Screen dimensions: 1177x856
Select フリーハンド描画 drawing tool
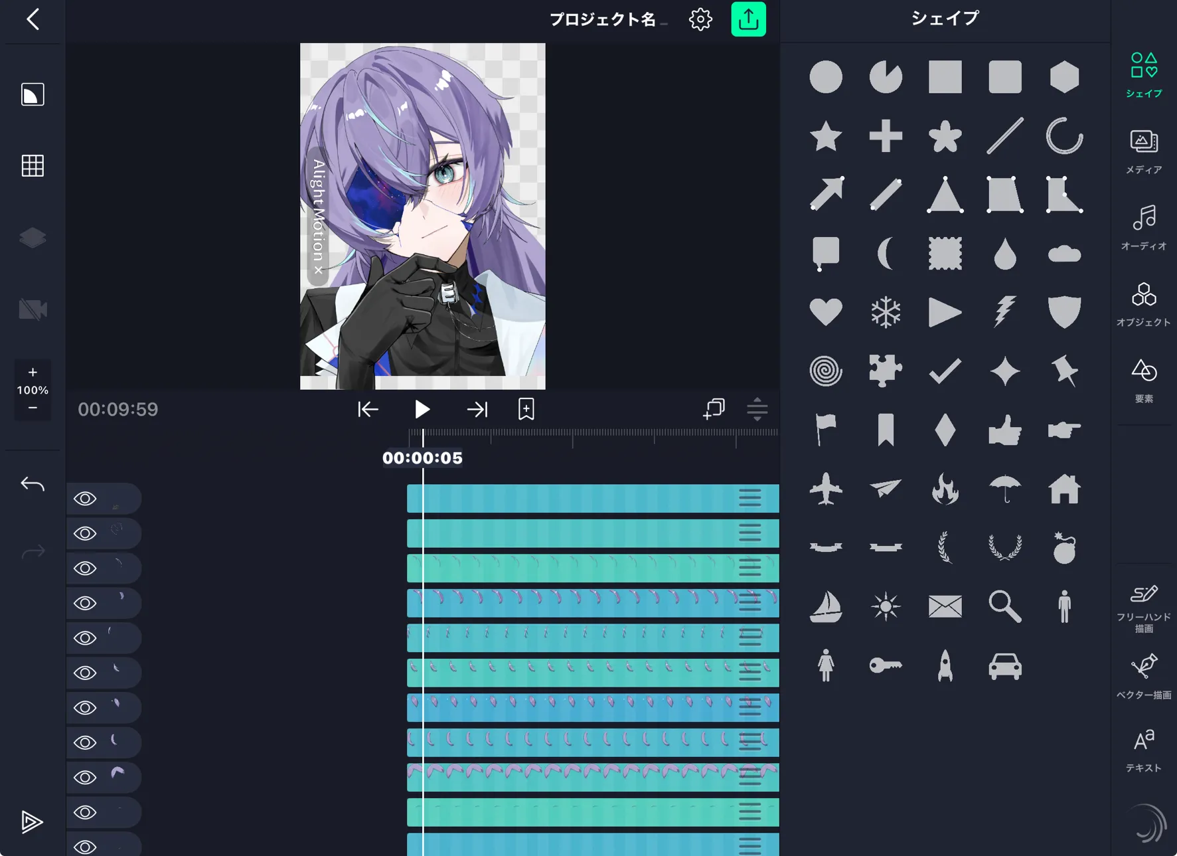pos(1144,608)
